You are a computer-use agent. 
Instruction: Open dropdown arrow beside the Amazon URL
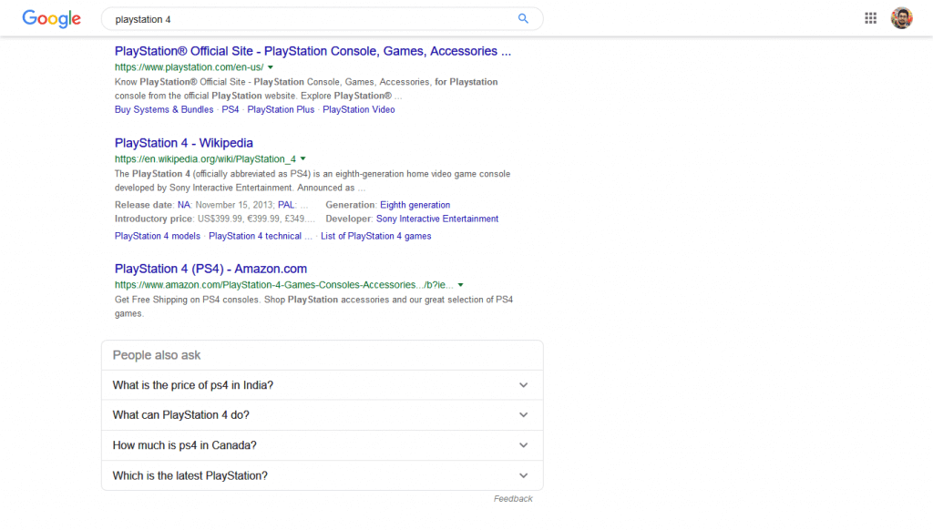(x=460, y=285)
